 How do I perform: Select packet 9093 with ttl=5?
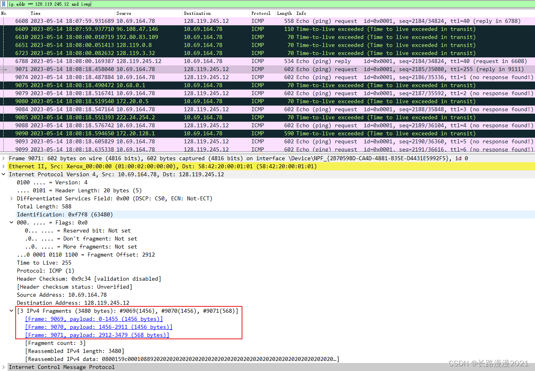[x=267, y=141]
